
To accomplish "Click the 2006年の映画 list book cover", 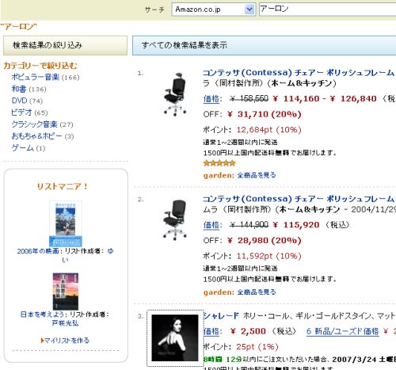I will [x=66, y=223].
